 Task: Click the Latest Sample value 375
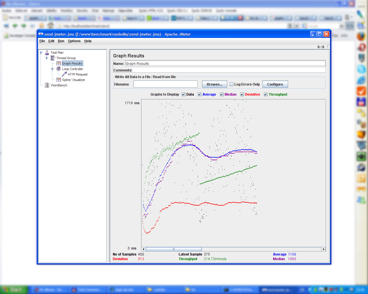(207, 254)
